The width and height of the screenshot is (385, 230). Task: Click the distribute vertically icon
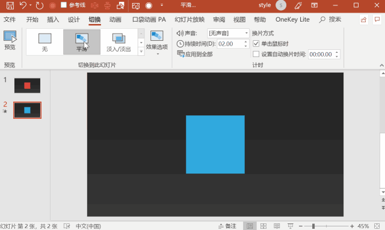(x=107, y=5)
